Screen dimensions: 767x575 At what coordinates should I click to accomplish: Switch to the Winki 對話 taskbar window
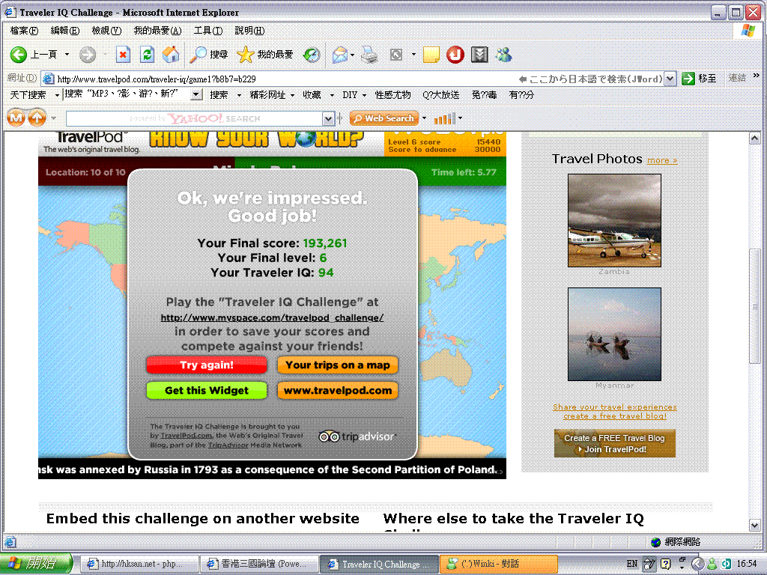(x=499, y=564)
